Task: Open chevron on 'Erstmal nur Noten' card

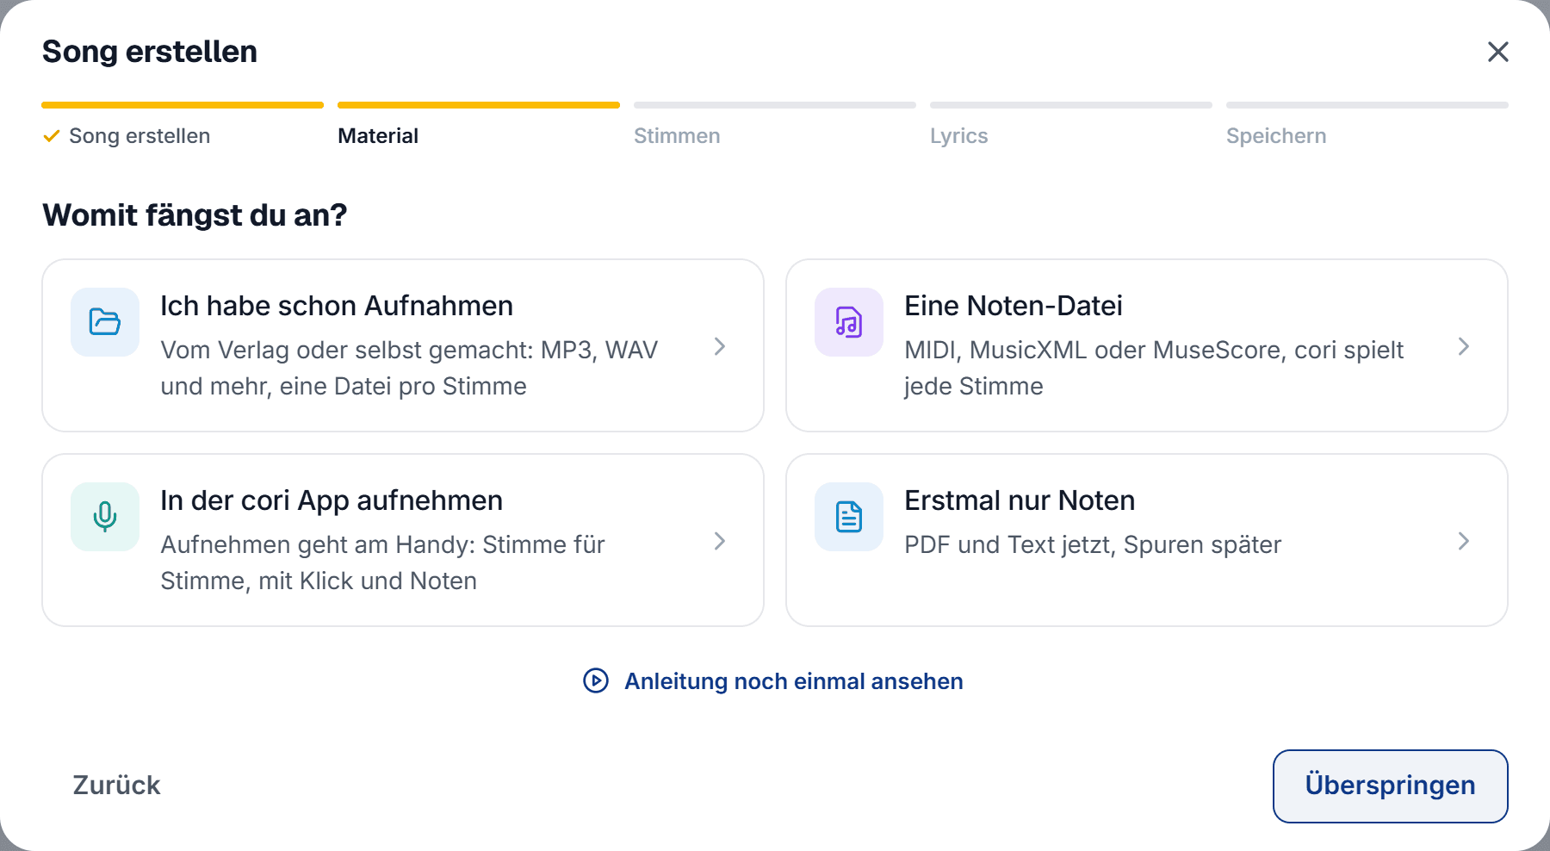Action: coord(1464,541)
